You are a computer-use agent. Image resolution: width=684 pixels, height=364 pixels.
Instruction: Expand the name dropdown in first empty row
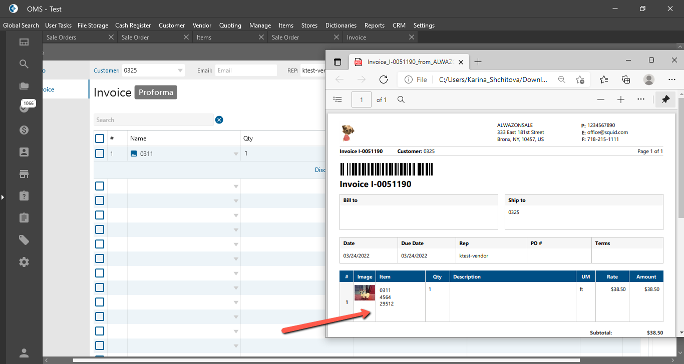[x=236, y=186]
